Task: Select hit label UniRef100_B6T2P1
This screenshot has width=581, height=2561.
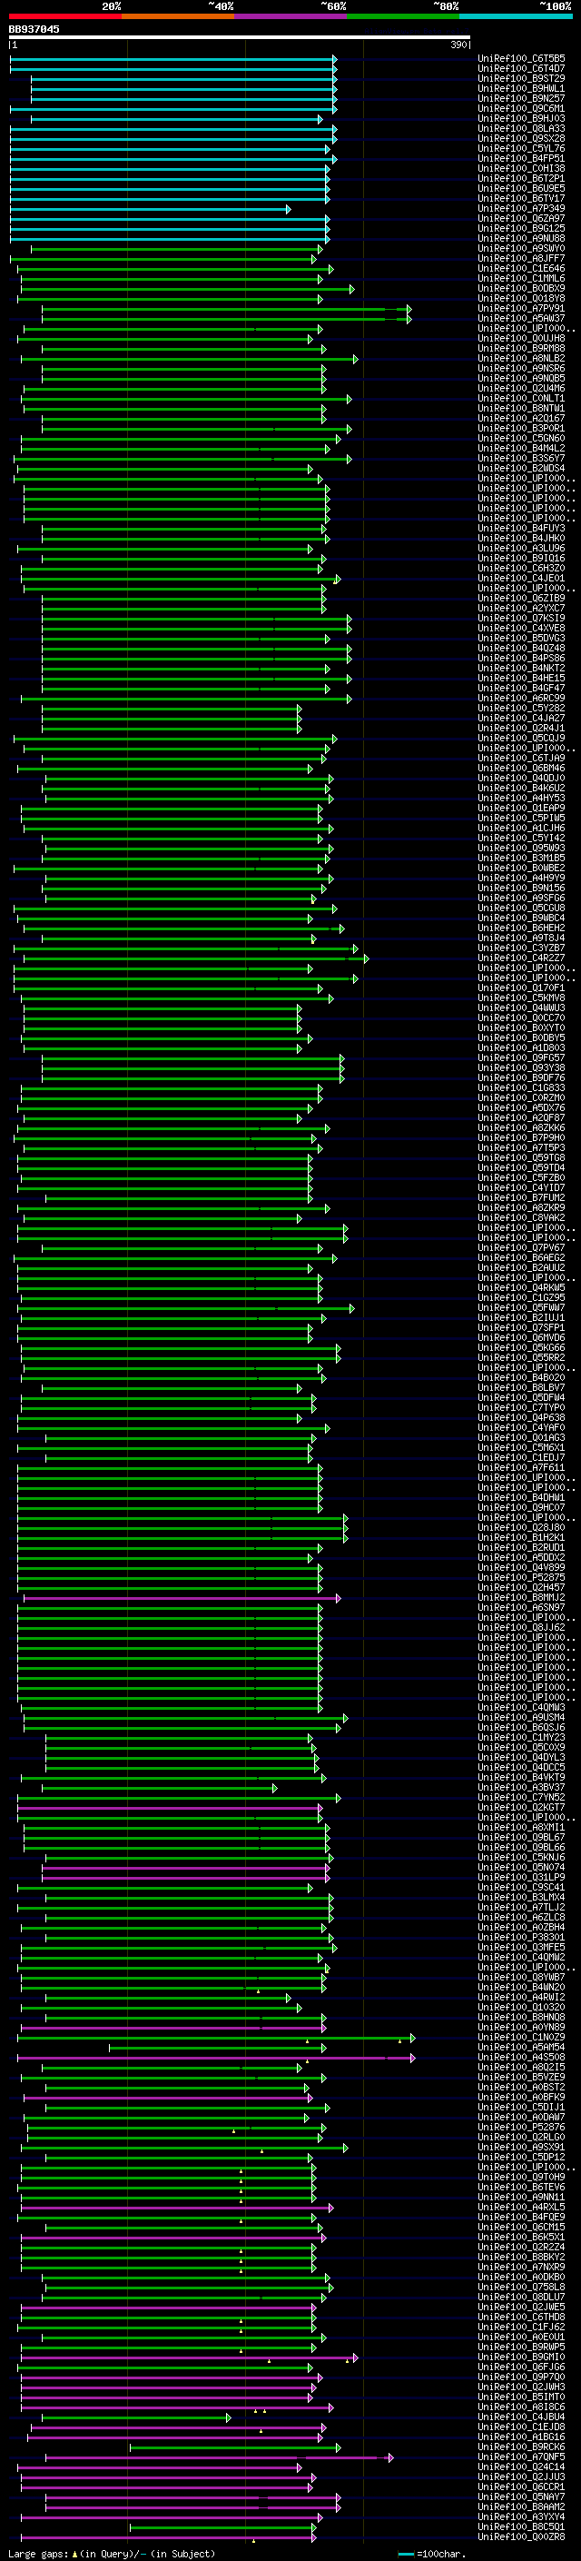Action: (521, 179)
